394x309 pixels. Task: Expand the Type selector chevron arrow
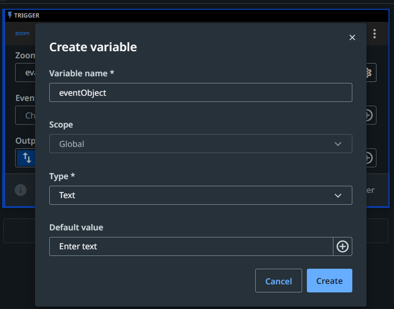click(x=338, y=195)
